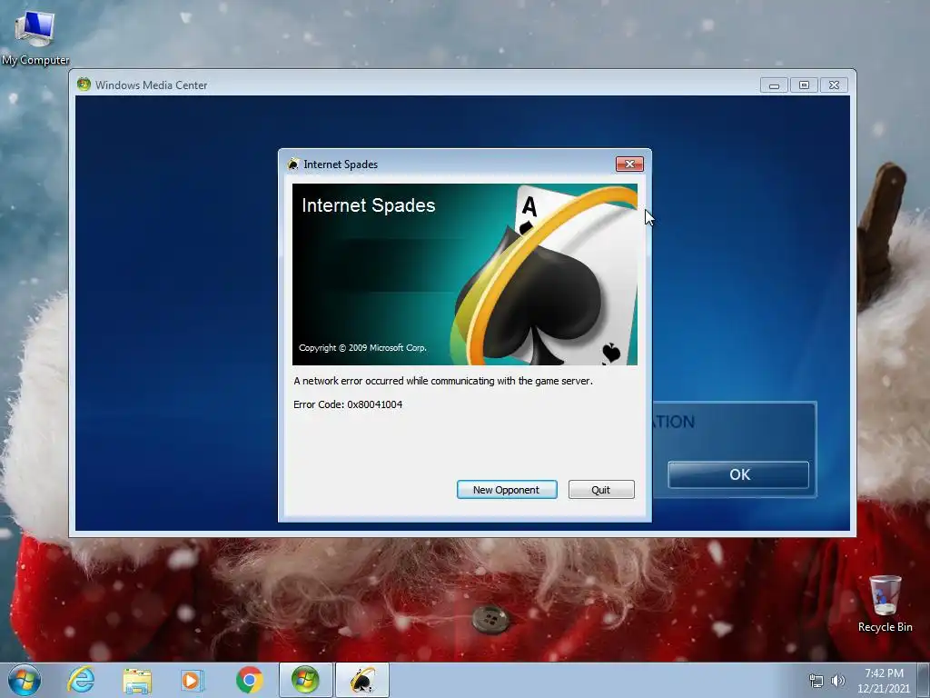The image size is (930, 698).
Task: Quit the Internet Spades game
Action: (x=601, y=490)
